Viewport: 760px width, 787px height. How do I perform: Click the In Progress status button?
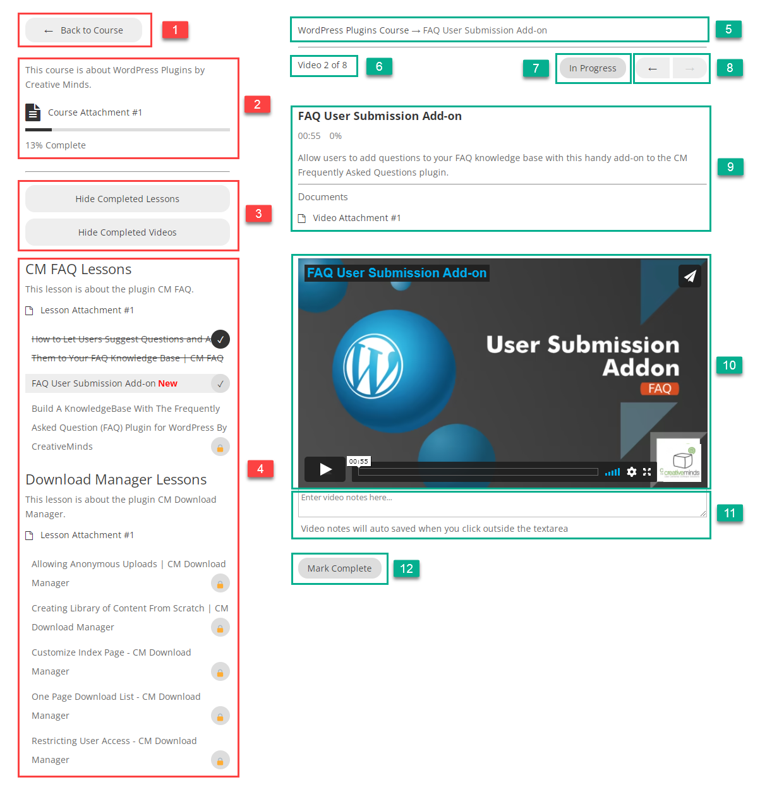click(x=593, y=68)
